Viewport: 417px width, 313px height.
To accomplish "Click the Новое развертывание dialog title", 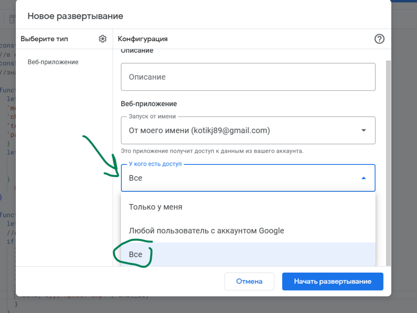I will point(75,16).
